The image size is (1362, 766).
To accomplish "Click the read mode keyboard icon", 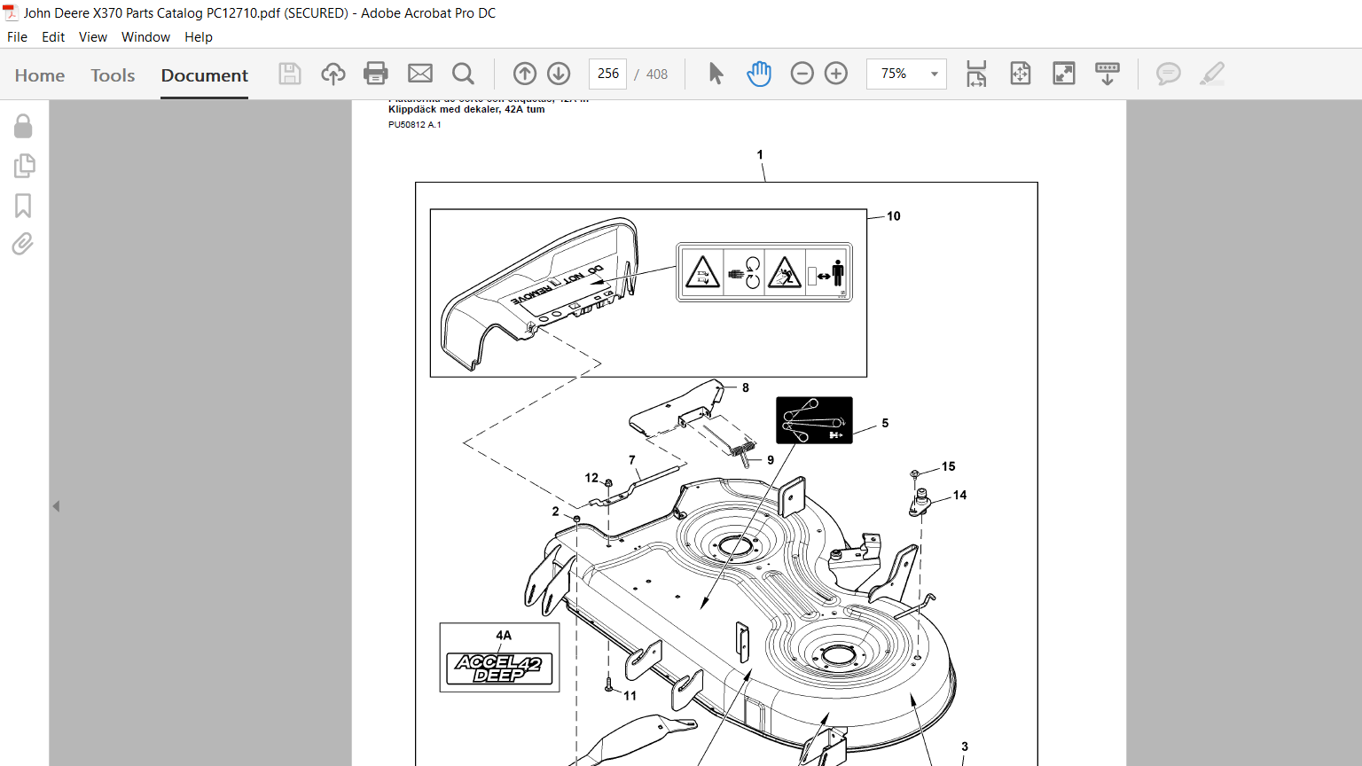I will [x=1108, y=74].
